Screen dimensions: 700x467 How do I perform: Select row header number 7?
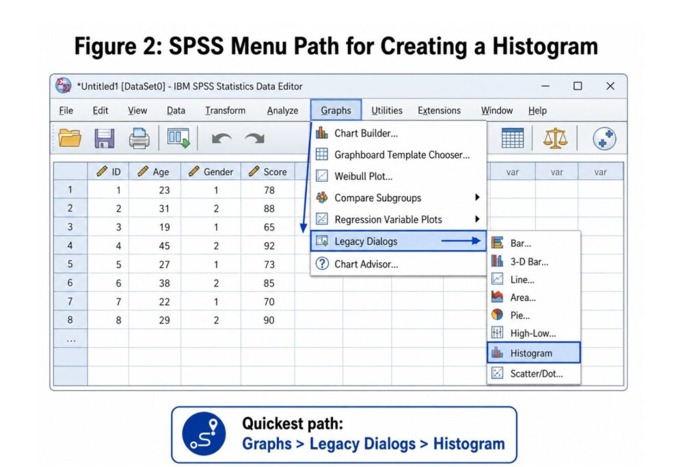(x=70, y=302)
